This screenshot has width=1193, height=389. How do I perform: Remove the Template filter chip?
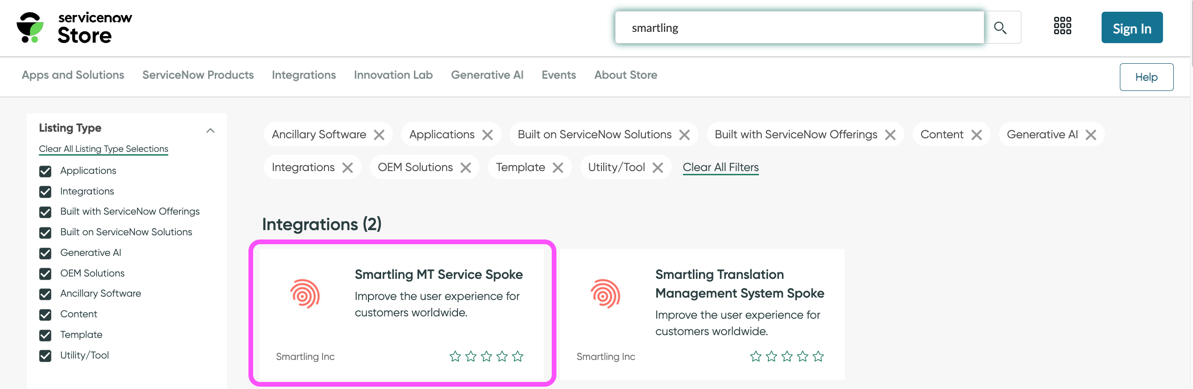558,168
